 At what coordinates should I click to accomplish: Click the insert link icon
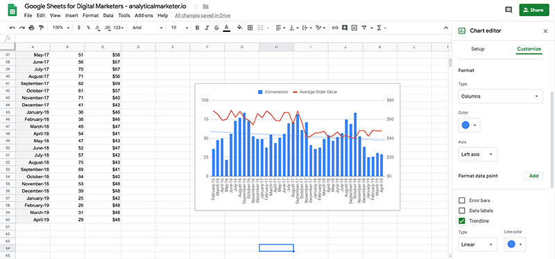[x=335, y=28]
